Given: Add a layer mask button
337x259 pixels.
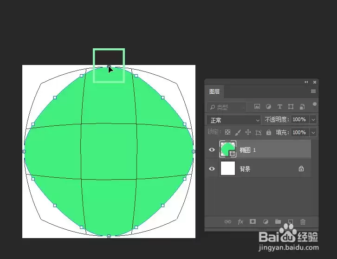Looking at the screenshot, I should point(253,221).
